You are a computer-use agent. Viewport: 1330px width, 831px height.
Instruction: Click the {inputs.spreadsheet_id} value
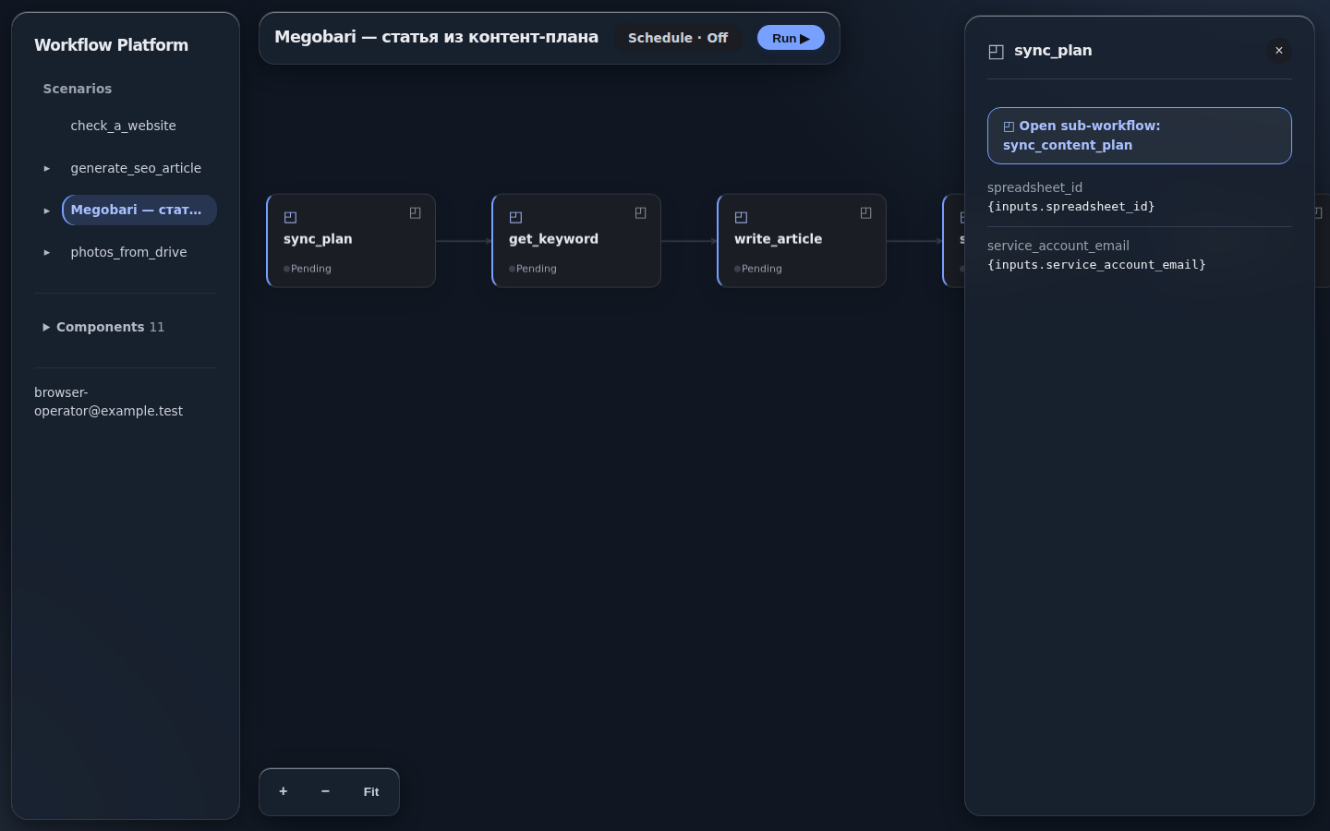pyautogui.click(x=1070, y=207)
